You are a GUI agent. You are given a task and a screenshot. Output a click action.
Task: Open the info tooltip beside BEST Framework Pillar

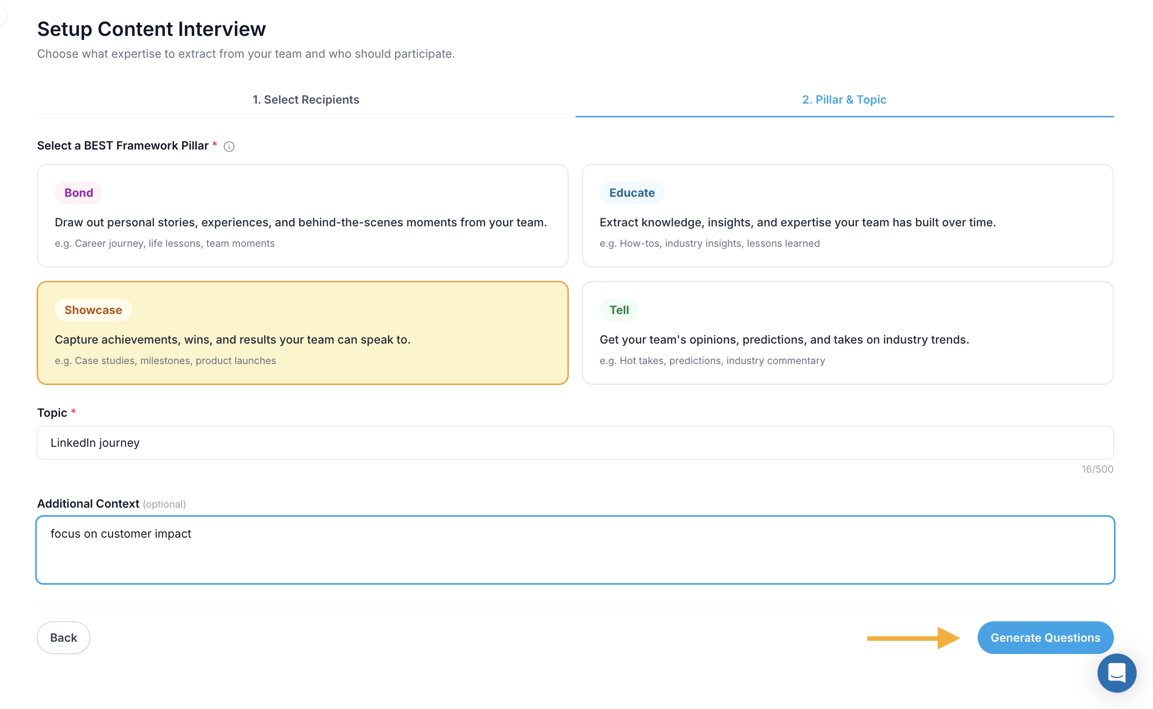pos(229,146)
